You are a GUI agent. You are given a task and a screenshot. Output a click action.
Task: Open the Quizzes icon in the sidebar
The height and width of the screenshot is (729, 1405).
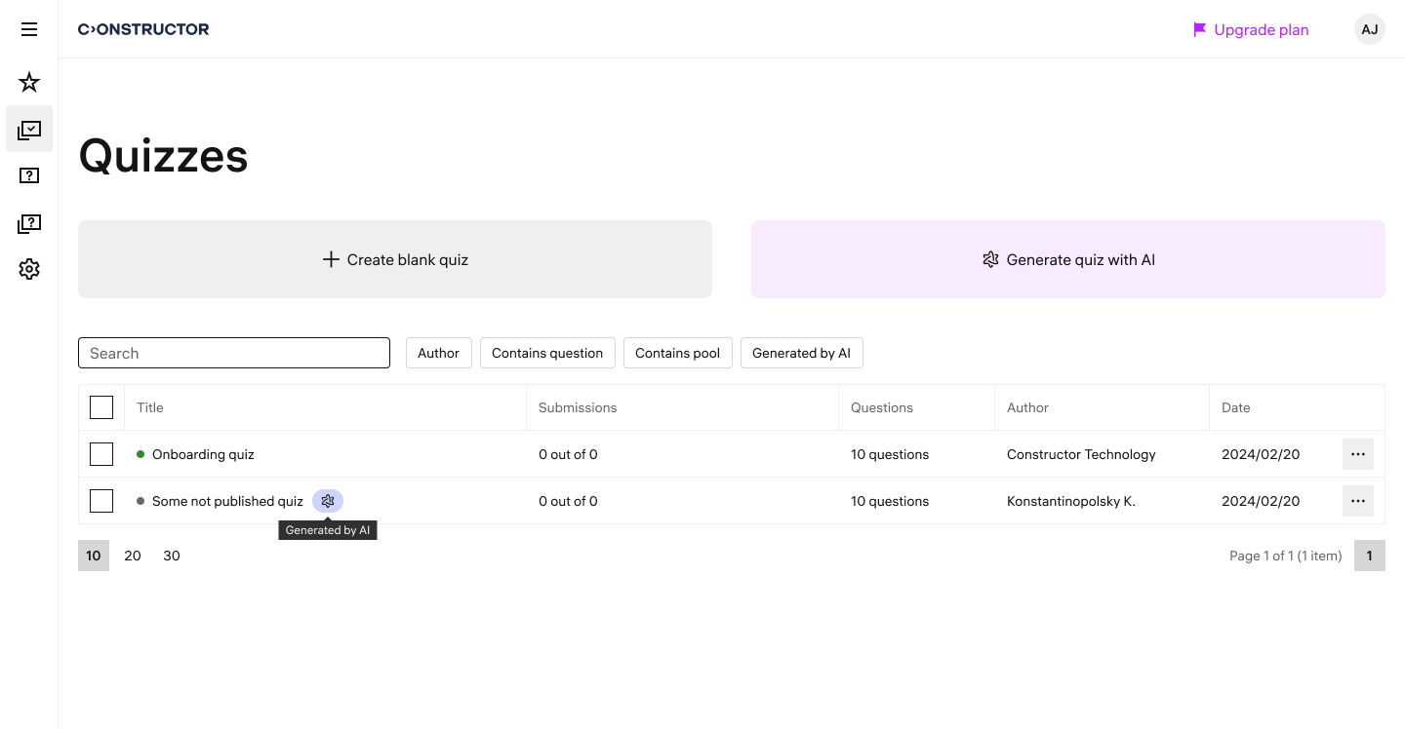[29, 130]
